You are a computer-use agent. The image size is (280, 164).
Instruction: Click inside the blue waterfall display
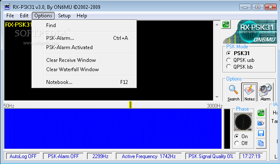tap(113, 129)
